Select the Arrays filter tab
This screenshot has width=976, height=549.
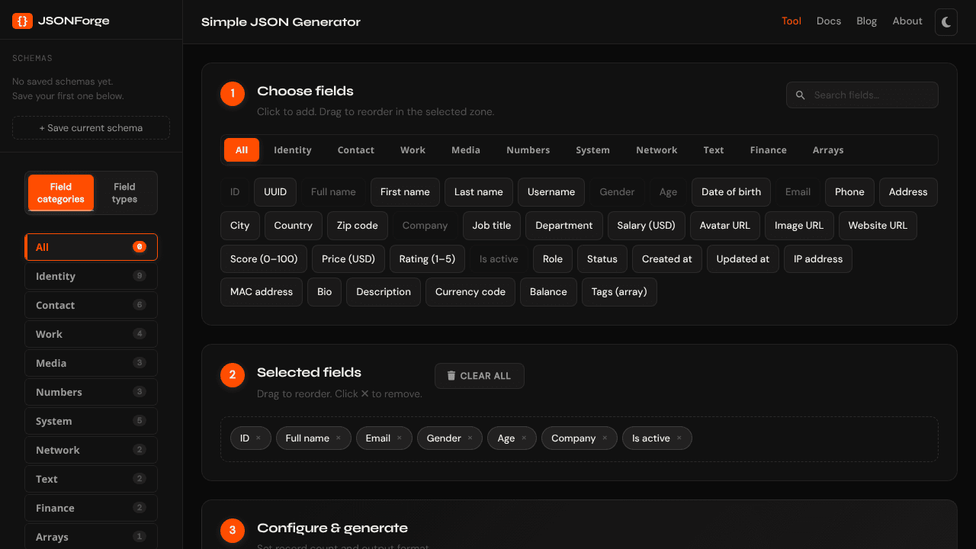pyautogui.click(x=828, y=150)
